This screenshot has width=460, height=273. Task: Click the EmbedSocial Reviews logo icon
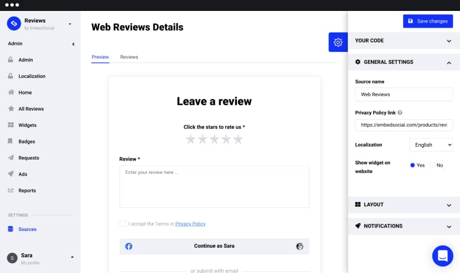[x=14, y=24]
